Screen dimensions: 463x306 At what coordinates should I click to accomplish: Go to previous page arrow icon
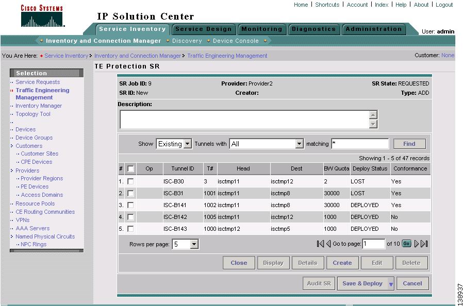[328, 244]
